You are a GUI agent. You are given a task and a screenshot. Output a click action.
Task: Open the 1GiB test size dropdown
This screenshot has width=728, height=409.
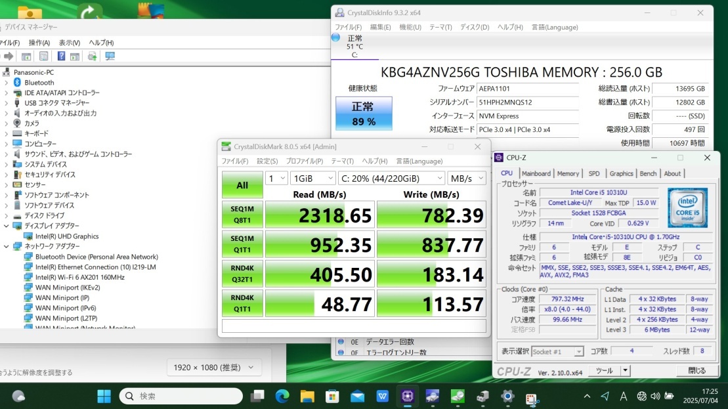click(313, 179)
